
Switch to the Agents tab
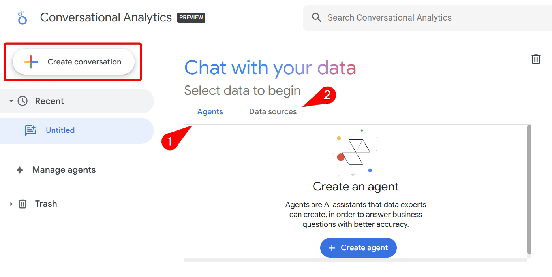(210, 112)
